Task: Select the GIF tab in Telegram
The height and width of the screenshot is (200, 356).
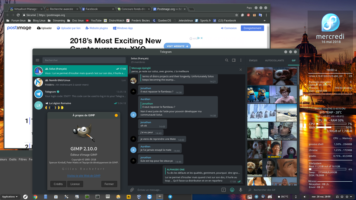Action: [294, 60]
